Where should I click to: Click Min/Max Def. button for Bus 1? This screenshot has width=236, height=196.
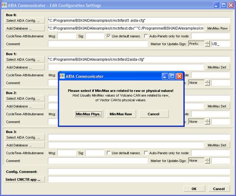tap(217, 67)
